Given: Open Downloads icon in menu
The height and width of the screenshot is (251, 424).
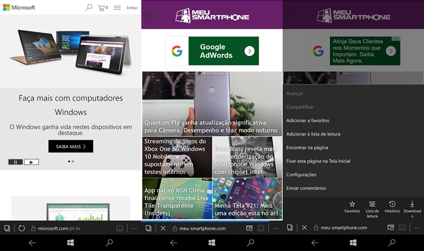Looking at the screenshot, I should 412,209.
